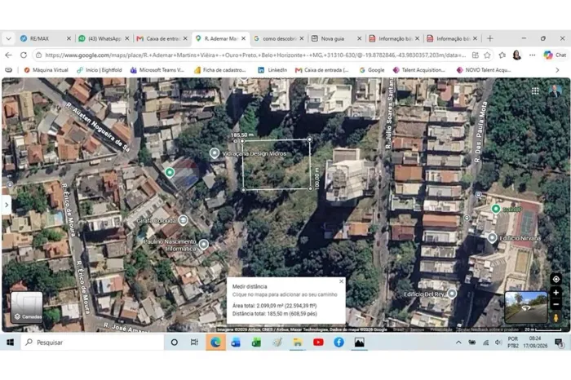Viewport: 571px width, 380px height.
Task: Open the LinkedIn bookmark
Action: [272, 70]
